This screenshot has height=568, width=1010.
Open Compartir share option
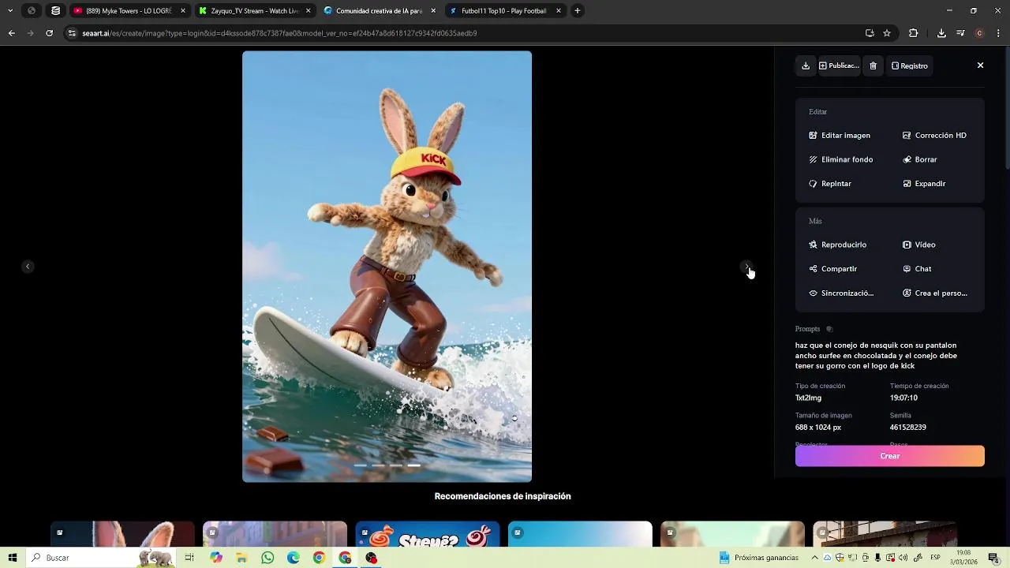click(832, 269)
